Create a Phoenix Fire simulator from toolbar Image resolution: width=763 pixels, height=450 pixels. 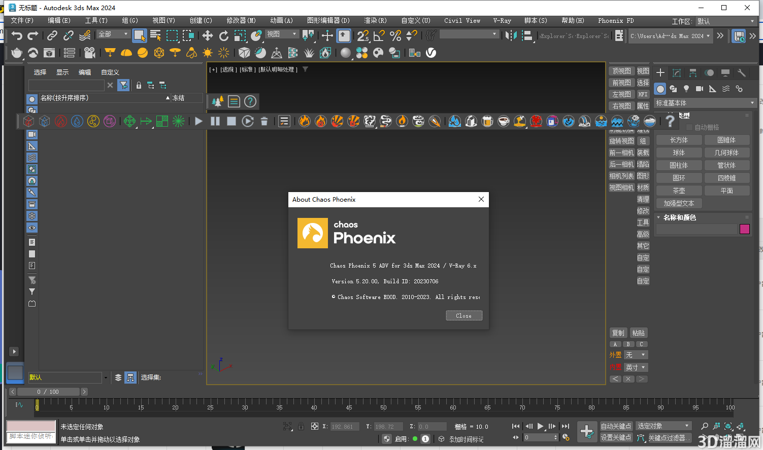click(x=305, y=121)
